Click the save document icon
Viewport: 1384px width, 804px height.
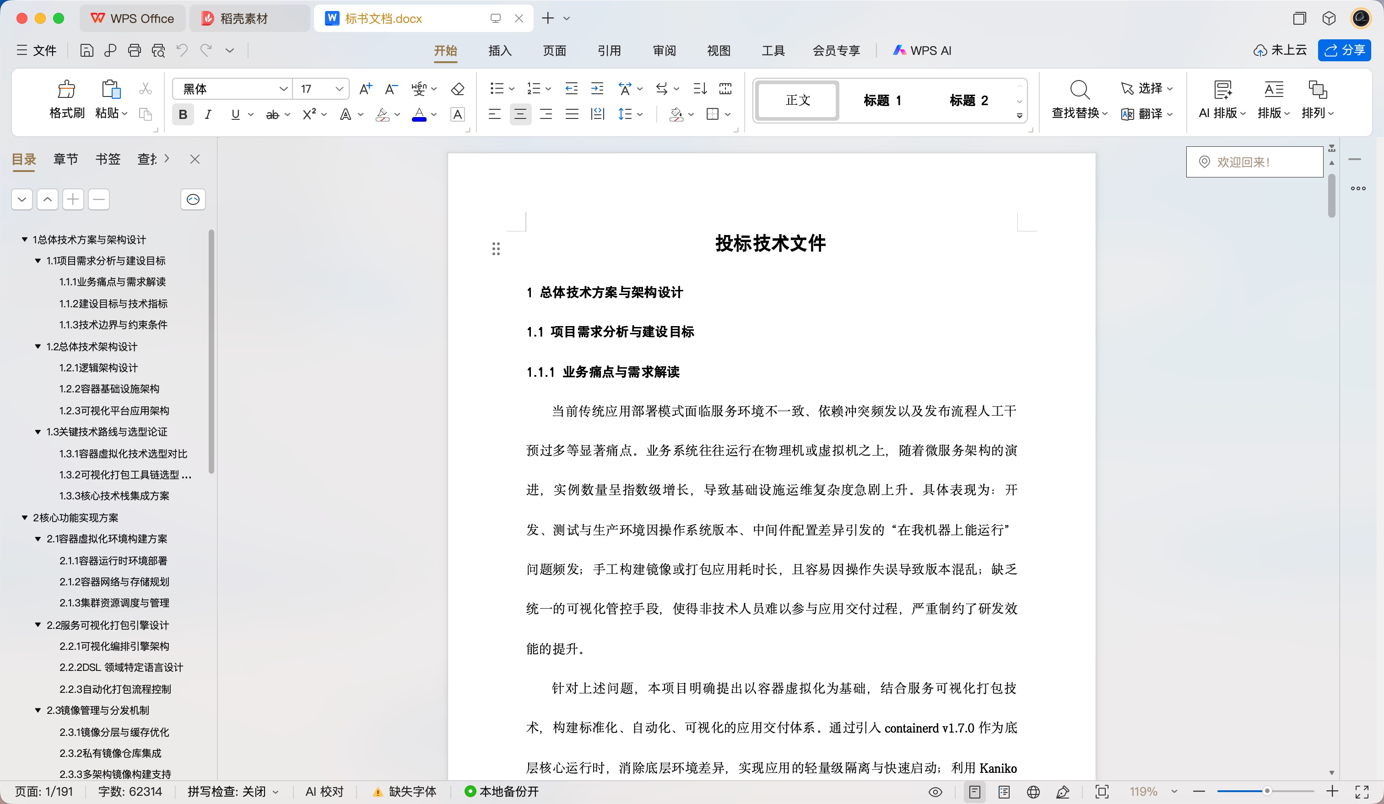tap(86, 50)
